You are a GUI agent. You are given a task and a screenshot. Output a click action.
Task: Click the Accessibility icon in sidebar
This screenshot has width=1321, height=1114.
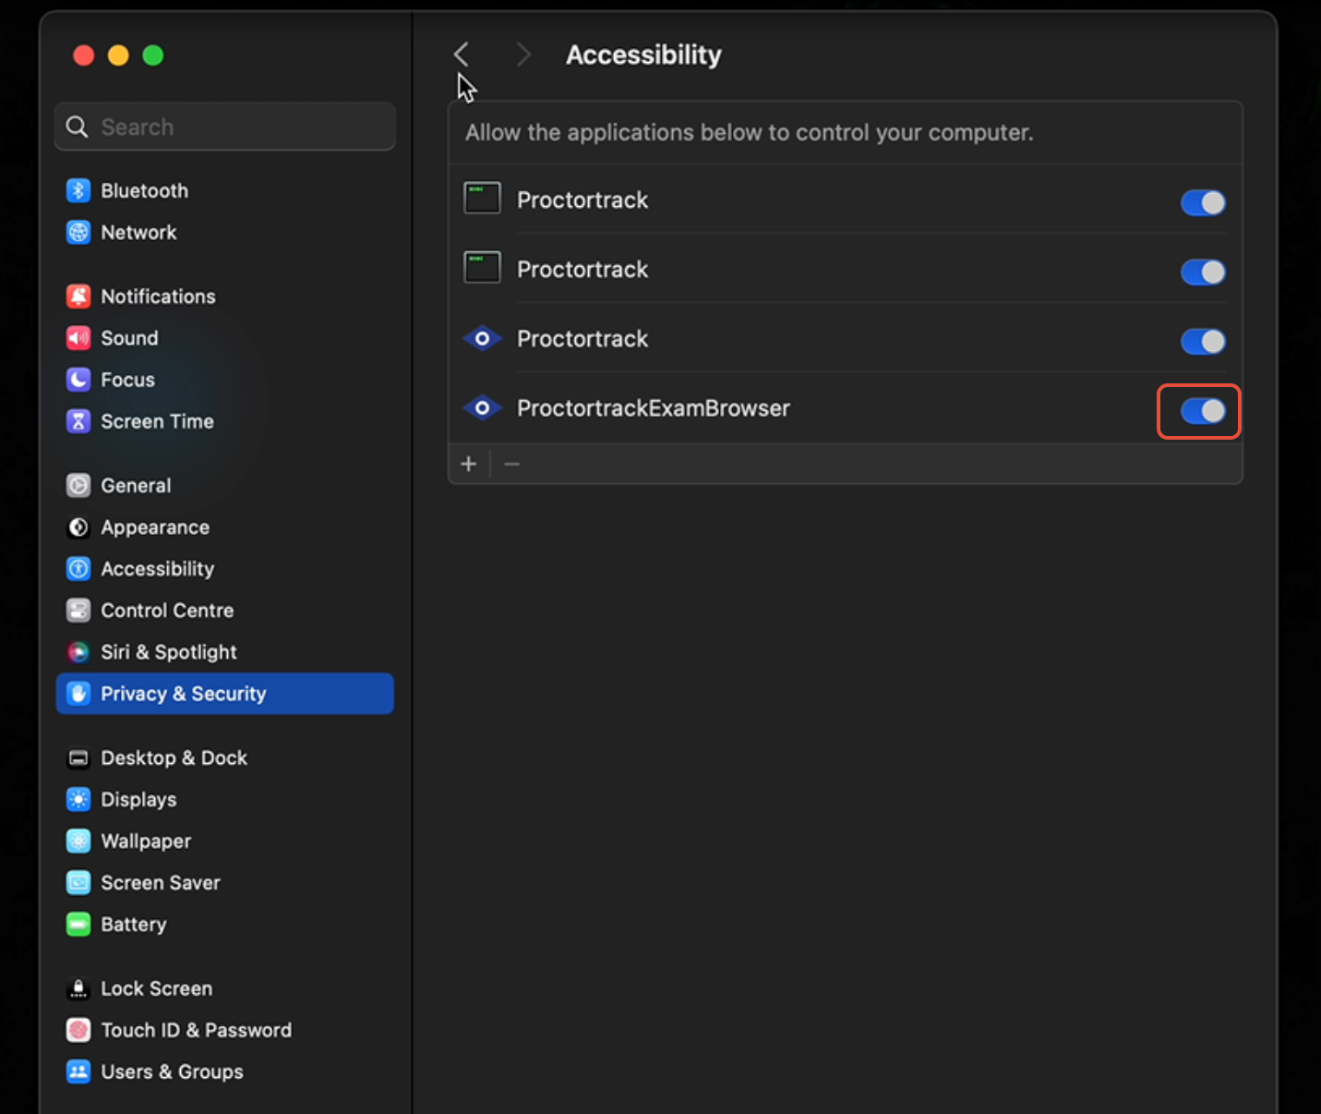click(78, 568)
